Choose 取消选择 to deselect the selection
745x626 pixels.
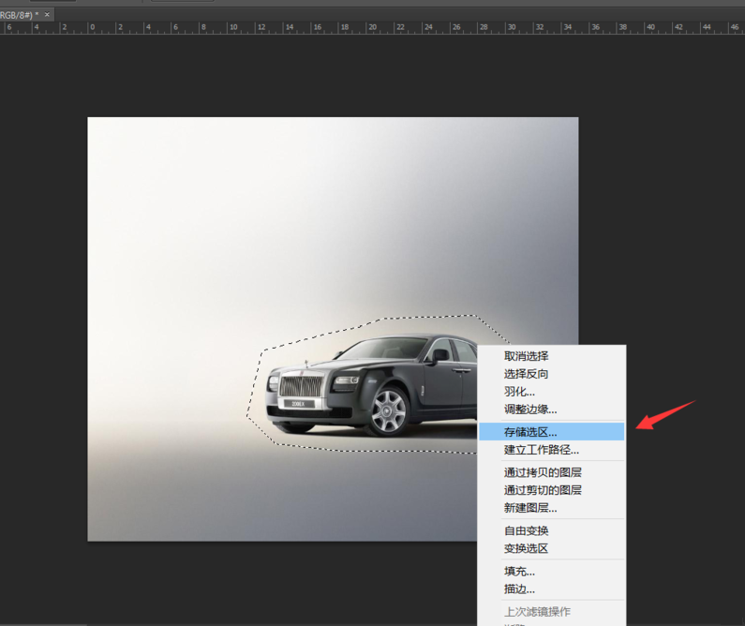click(526, 356)
